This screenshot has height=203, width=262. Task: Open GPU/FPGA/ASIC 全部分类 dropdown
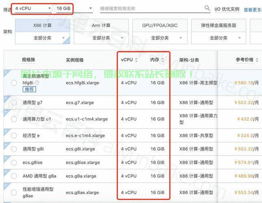point(160,38)
